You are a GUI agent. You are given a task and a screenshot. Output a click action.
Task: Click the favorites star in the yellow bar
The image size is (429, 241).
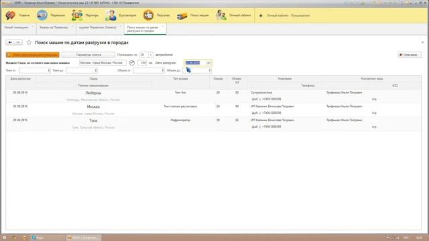(x=261, y=15)
